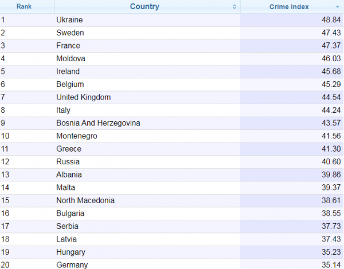The image size is (344, 269).
Task: Select the Ukraine row country cell
Action: pos(147,20)
